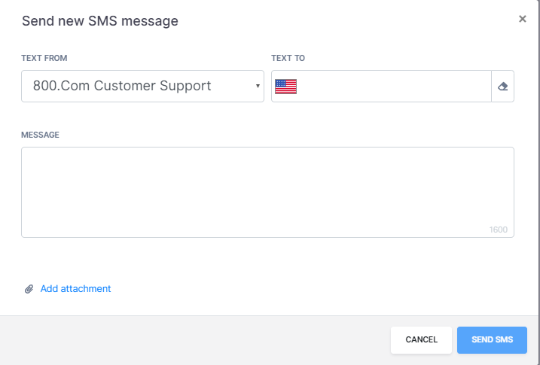The height and width of the screenshot is (365, 540).
Task: Click the TEXT FROM field label
Action: (44, 58)
